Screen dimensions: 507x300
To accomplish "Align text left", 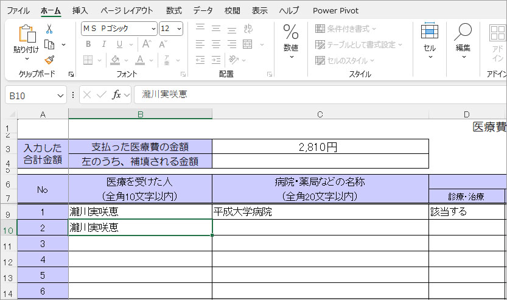I will click(x=200, y=44).
